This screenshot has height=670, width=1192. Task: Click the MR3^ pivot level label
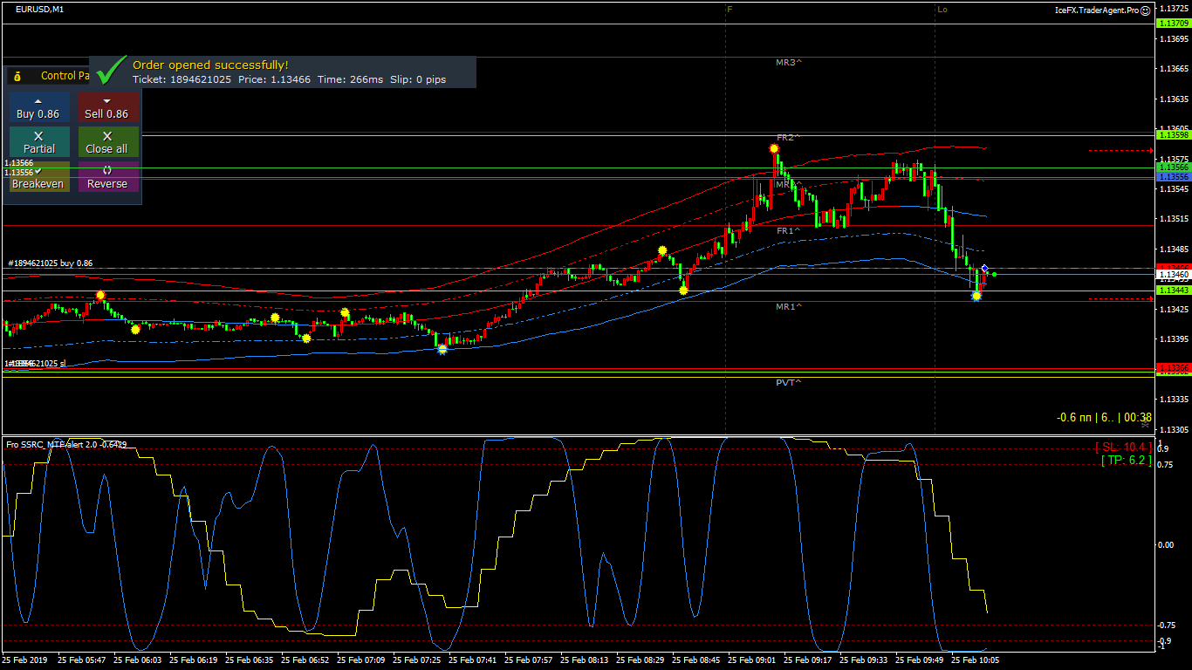(x=789, y=63)
